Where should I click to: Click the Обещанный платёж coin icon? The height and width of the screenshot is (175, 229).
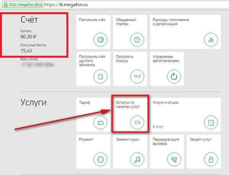pyautogui.click(x=137, y=39)
